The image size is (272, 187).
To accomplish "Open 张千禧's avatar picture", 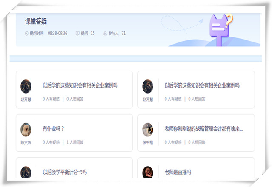I will click(148, 130).
